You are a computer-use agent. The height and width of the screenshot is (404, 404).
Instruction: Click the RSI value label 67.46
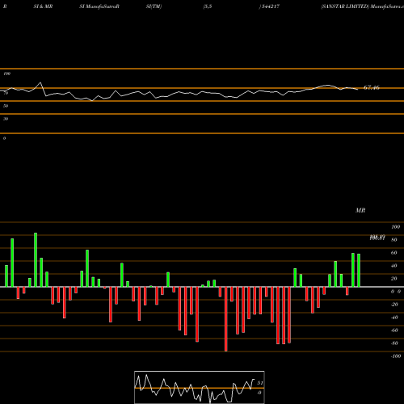pos(372,87)
